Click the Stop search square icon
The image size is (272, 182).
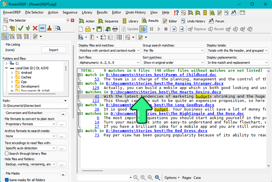tap(166, 29)
